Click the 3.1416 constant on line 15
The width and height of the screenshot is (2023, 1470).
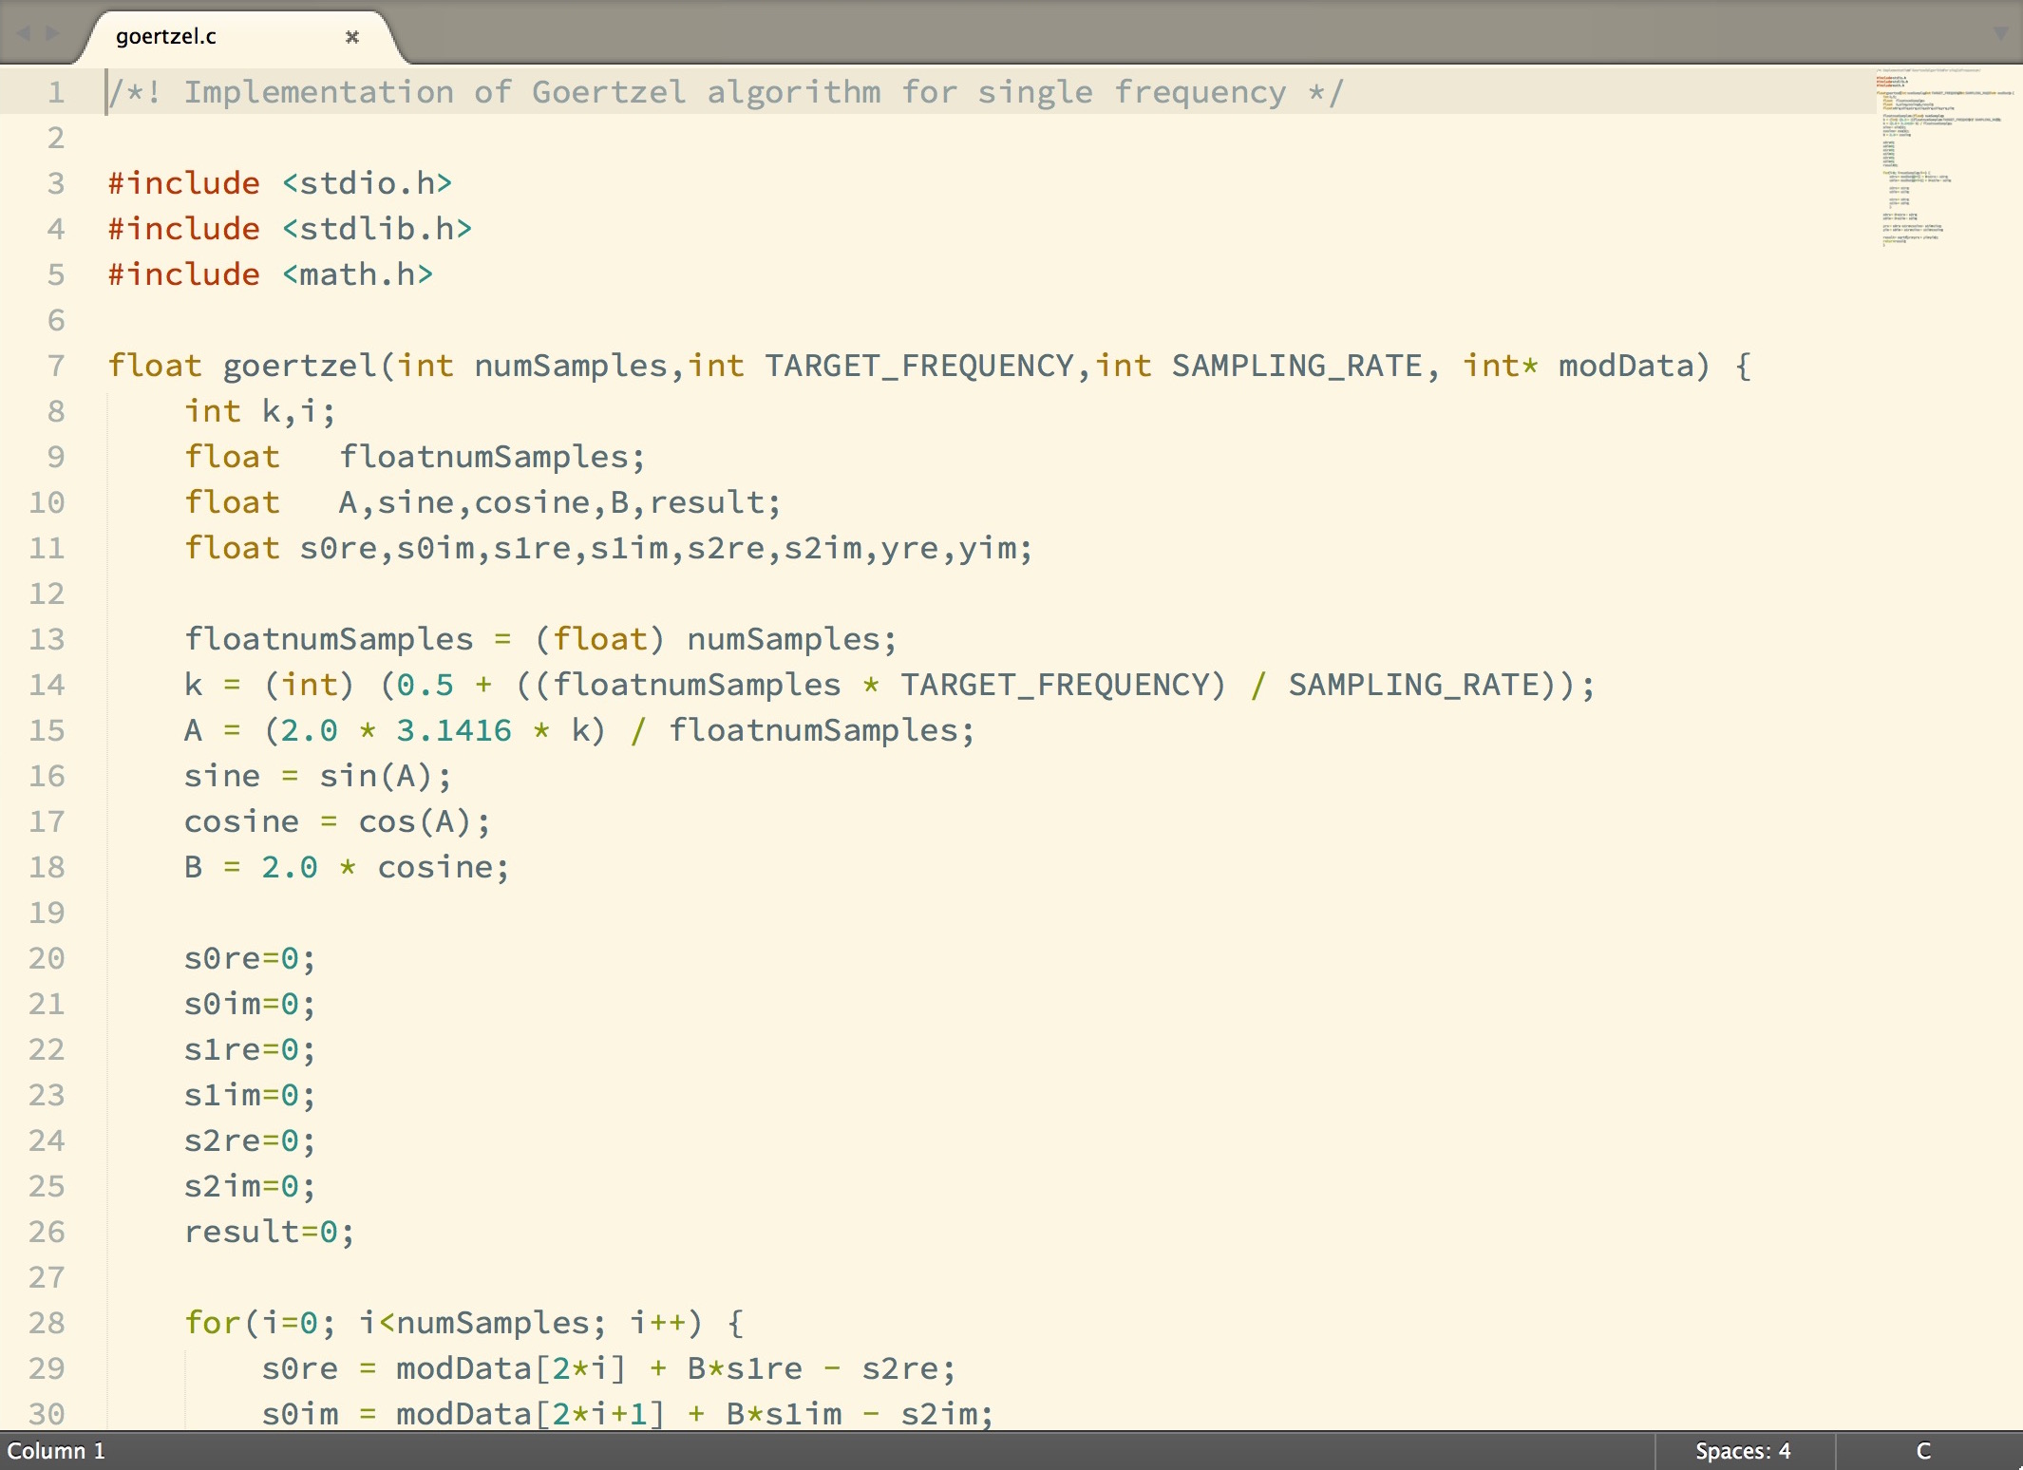pos(454,730)
